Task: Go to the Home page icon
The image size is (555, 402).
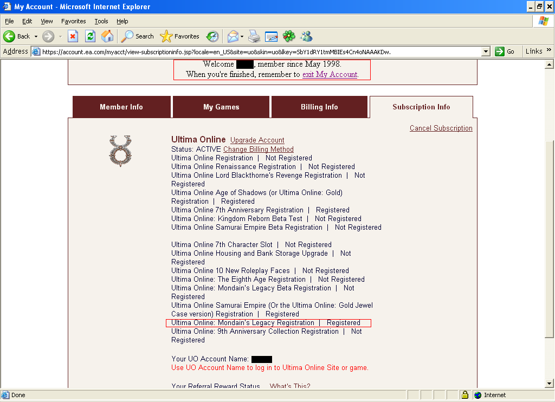Action: click(x=107, y=36)
